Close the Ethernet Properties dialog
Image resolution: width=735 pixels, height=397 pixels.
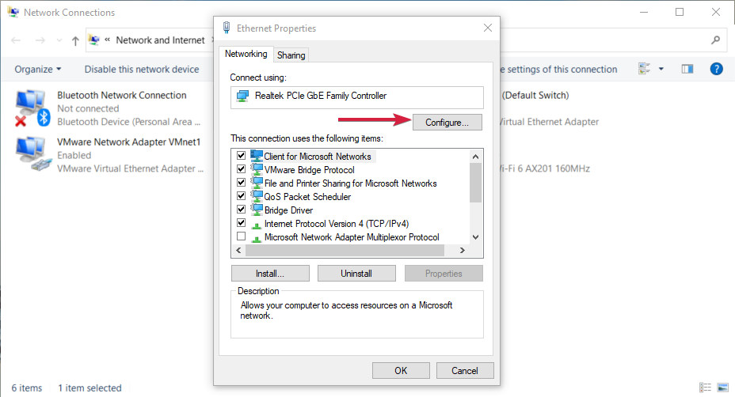pos(488,28)
